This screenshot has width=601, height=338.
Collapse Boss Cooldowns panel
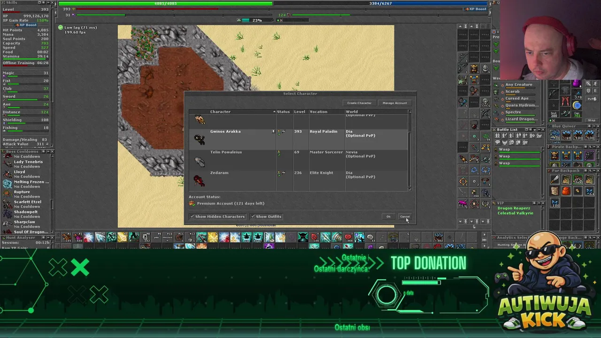pos(47,152)
